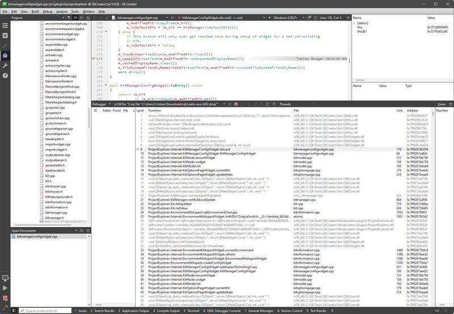Screen dimensions: 454x314
Task: Toggle operate by instruction debugger icon
Action: pos(267,104)
